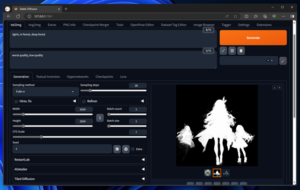
Task: Click the Height slider
Action: pos(52,126)
